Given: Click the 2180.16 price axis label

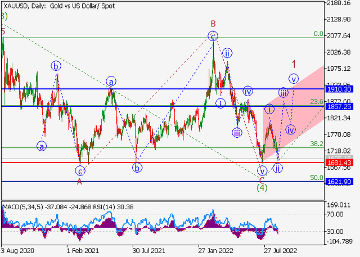Looking at the screenshot, I should click(339, 3).
